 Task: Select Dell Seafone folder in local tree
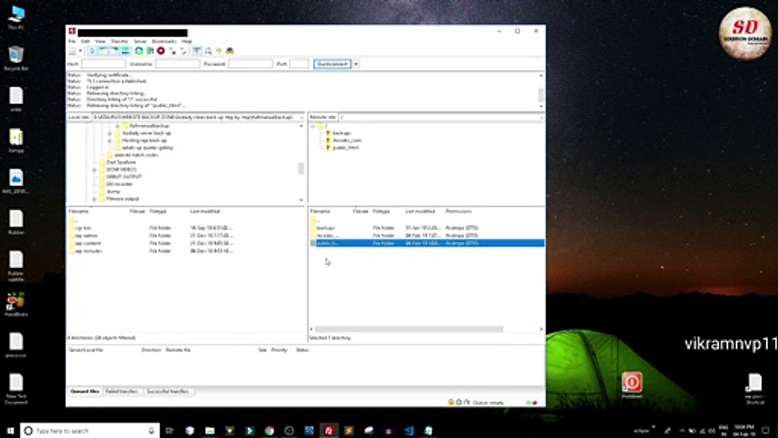[x=121, y=162]
